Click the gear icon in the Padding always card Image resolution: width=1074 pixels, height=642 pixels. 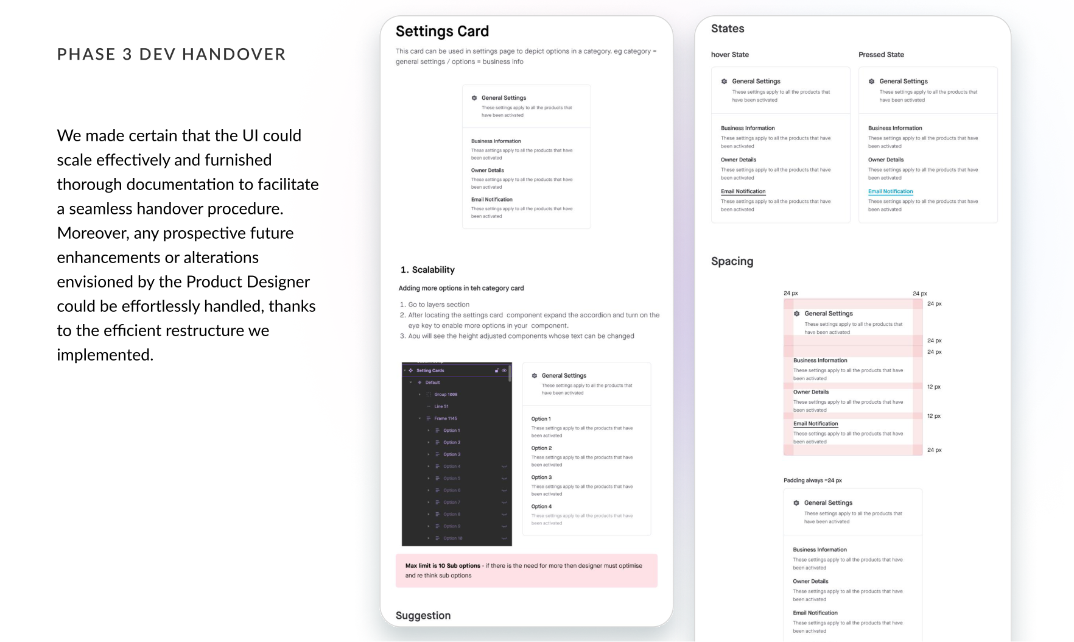(796, 503)
